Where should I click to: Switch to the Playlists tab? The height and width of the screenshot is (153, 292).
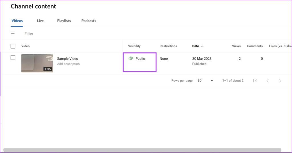64,21
